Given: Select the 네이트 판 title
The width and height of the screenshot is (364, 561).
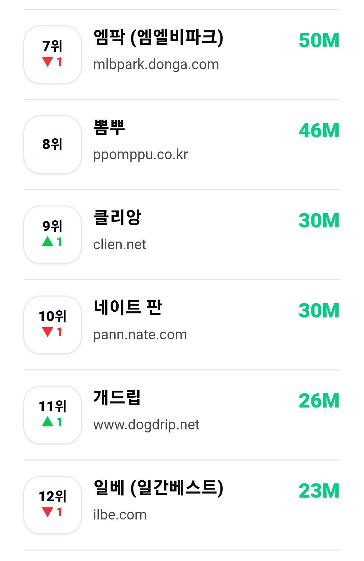Looking at the screenshot, I should (x=128, y=308).
